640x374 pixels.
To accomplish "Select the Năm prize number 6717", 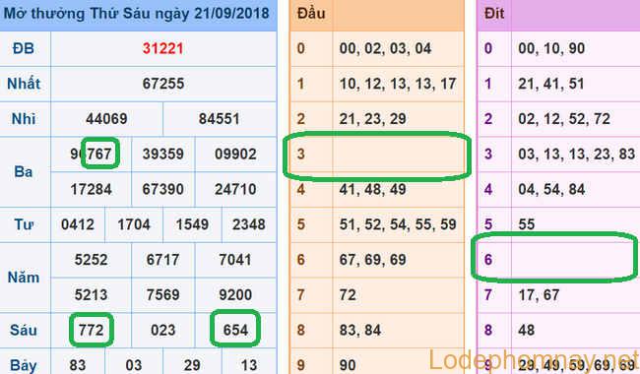I will (x=163, y=260).
